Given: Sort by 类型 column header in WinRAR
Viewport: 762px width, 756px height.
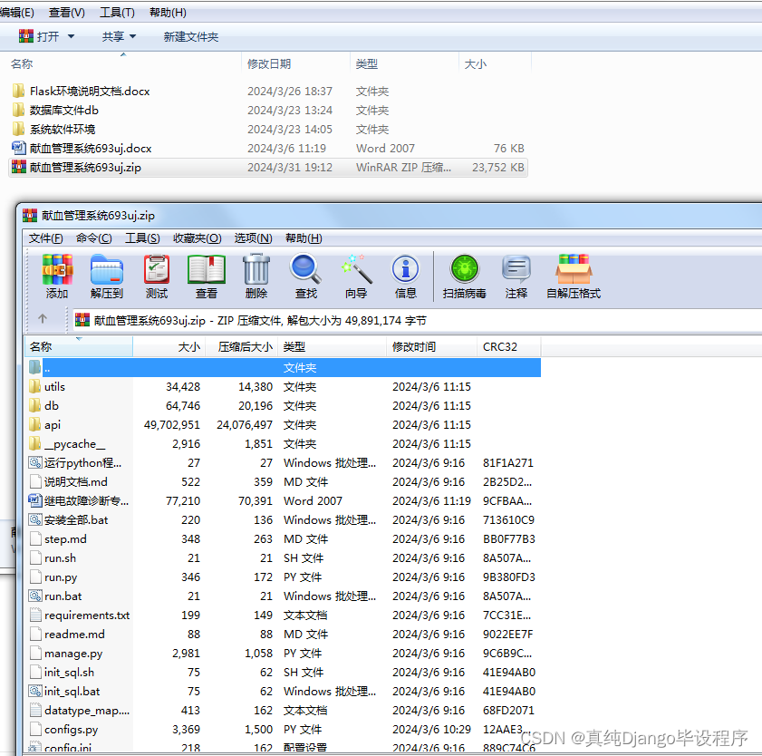Looking at the screenshot, I should [332, 347].
